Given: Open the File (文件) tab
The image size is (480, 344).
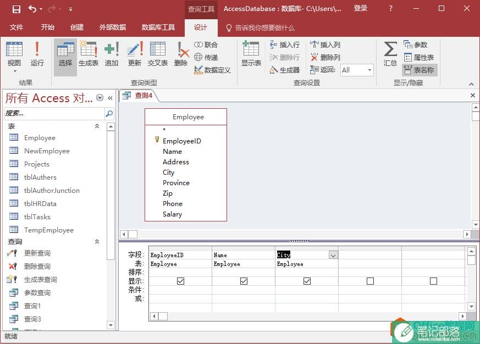Looking at the screenshot, I should [x=16, y=27].
